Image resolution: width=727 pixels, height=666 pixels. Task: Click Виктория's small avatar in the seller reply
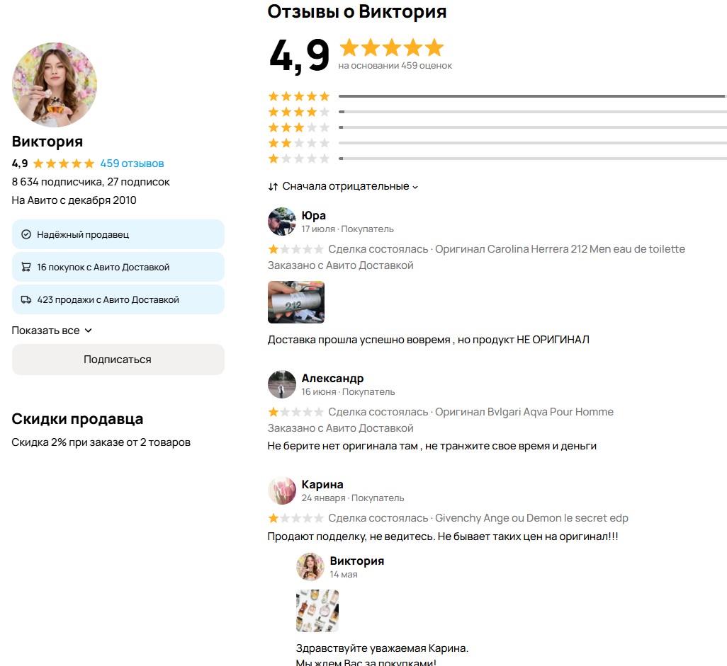[310, 566]
